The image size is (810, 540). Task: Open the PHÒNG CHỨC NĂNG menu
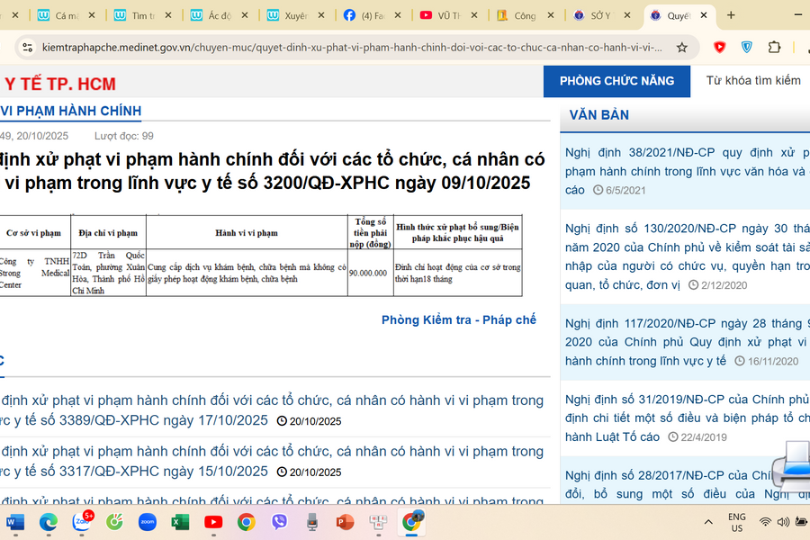point(616,81)
